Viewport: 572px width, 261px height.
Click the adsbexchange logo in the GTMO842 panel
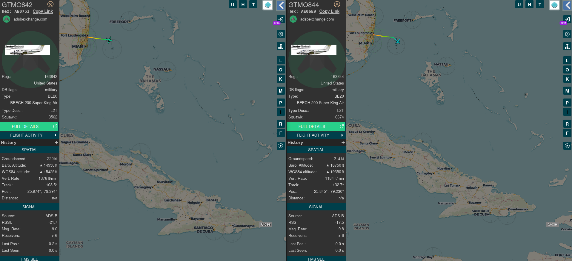(x=7, y=19)
